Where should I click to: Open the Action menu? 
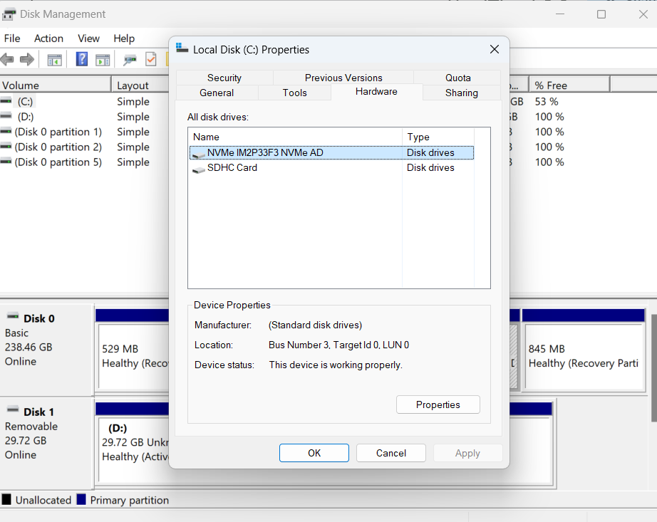click(x=48, y=38)
